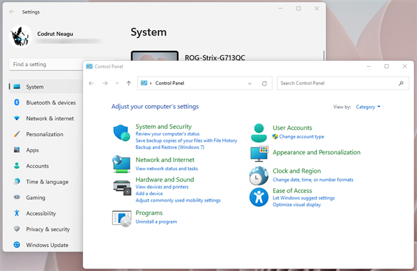Open Appearance and Personalization link
The width and height of the screenshot is (417, 271).
(x=317, y=152)
